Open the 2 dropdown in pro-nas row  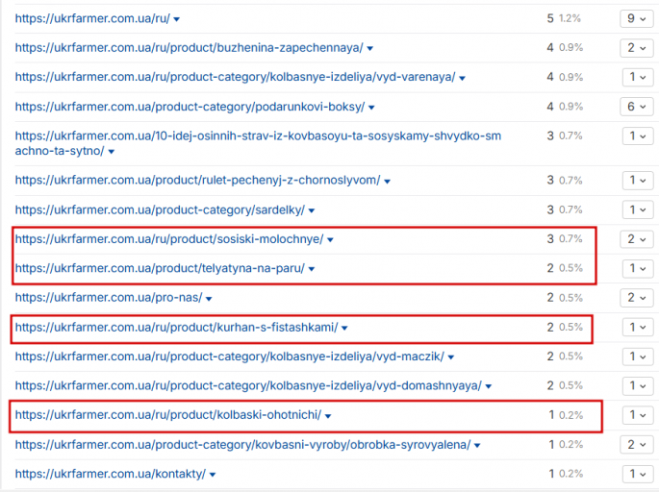click(637, 298)
